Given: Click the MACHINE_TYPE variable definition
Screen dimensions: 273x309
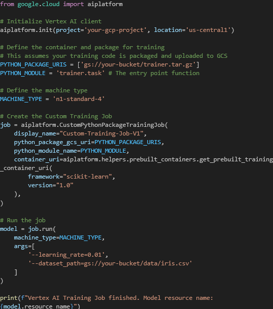Looking at the screenshot, I should point(21,99).
